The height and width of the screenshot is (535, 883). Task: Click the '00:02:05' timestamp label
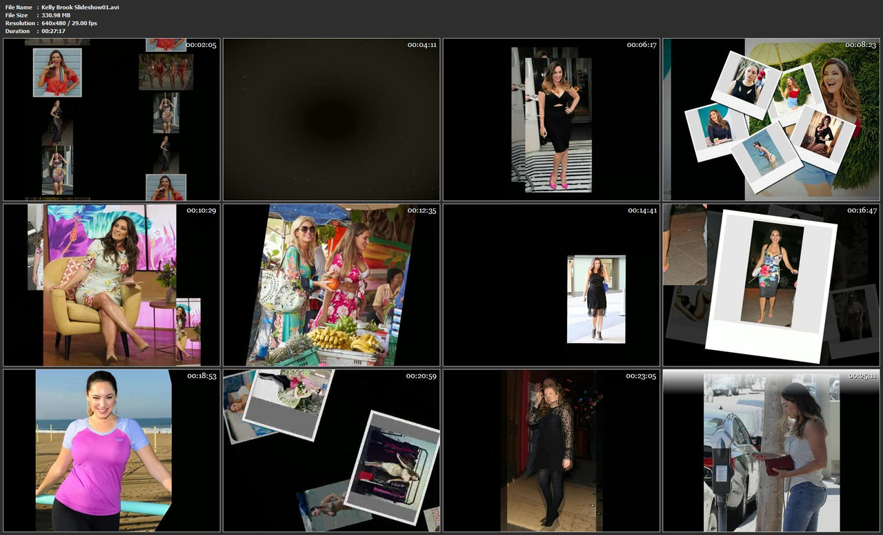[x=201, y=45]
